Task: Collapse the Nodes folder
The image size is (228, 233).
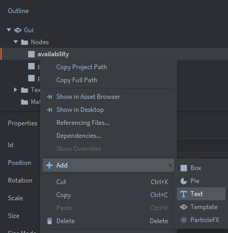Action: [16, 42]
